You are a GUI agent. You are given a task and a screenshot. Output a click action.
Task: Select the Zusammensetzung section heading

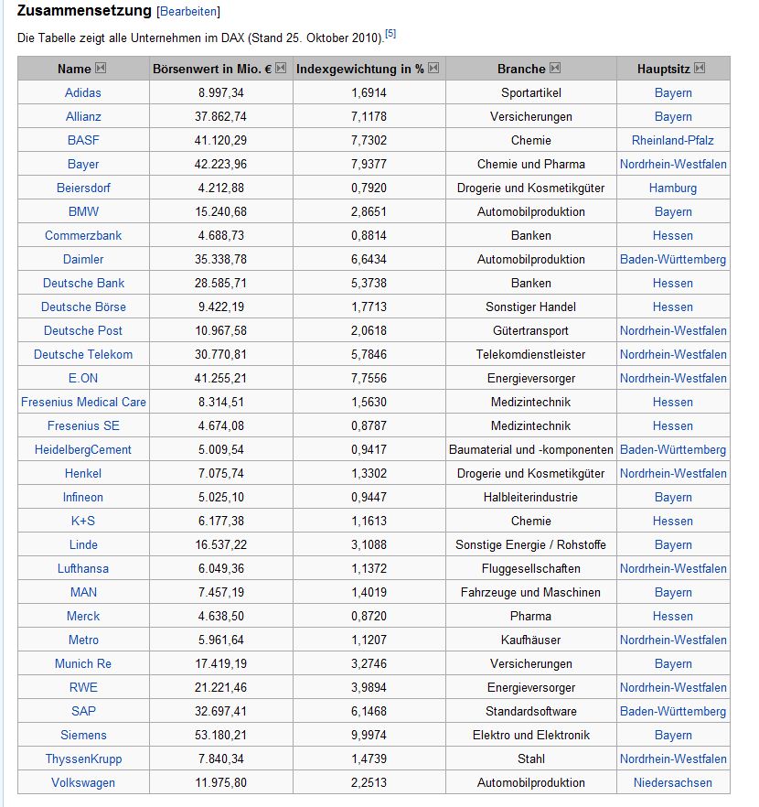84,11
